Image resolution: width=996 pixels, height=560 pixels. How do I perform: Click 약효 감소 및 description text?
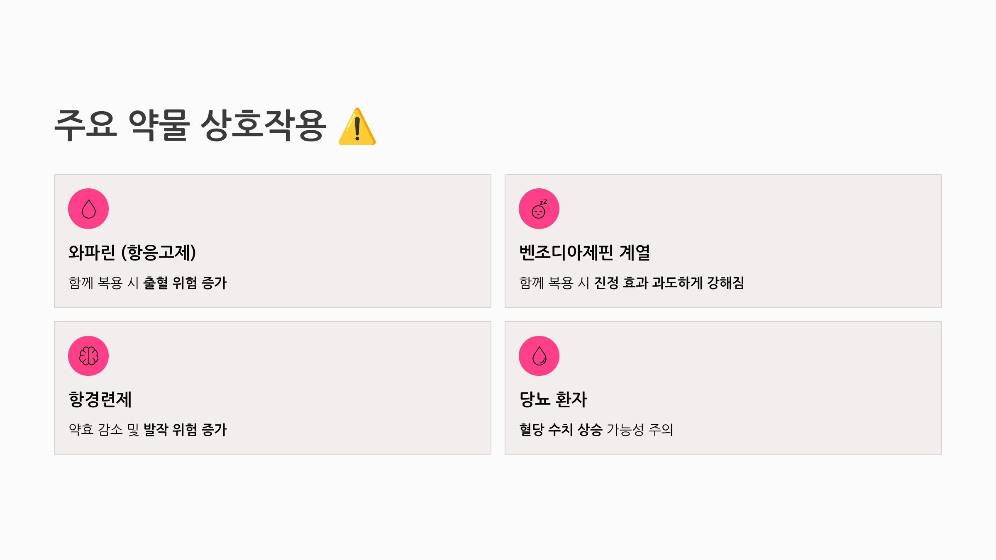104,430
